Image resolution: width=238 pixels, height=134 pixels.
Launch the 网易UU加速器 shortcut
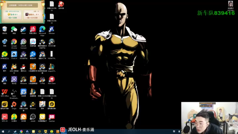24,105
